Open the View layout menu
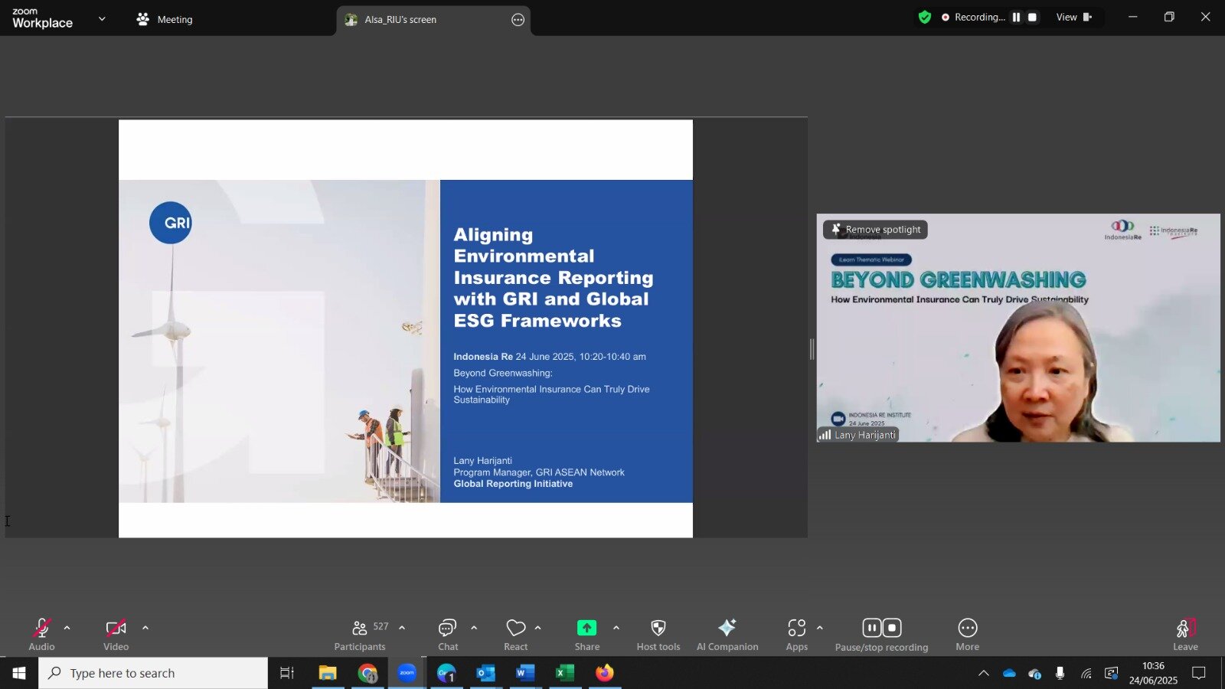 pos(1074,17)
